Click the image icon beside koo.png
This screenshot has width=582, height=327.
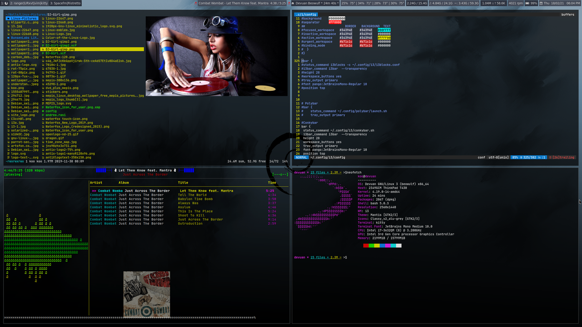point(8,88)
